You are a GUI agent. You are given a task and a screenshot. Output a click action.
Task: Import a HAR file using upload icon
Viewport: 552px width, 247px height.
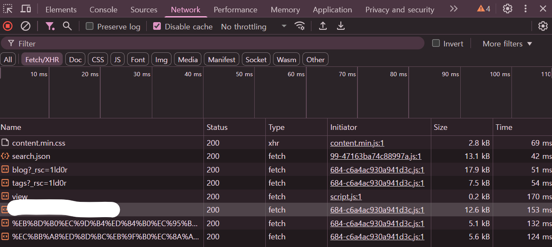323,26
